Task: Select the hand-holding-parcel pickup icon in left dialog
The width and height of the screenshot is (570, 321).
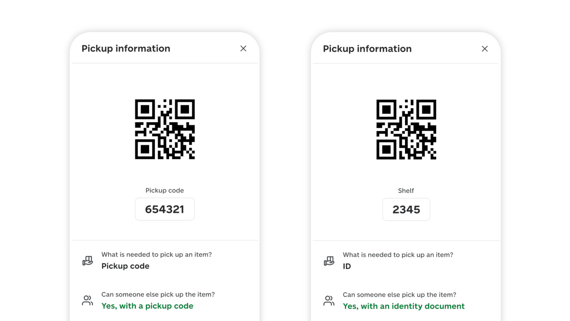Action: (x=87, y=260)
